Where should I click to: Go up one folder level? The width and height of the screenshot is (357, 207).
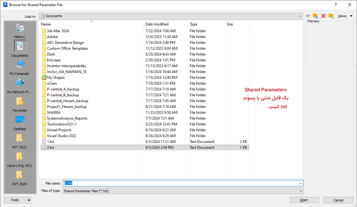coord(315,16)
